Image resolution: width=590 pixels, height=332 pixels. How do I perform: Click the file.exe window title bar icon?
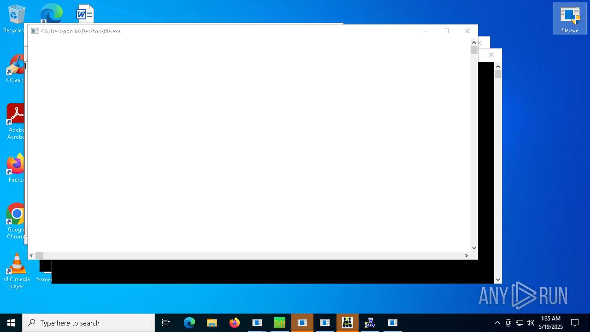(35, 31)
